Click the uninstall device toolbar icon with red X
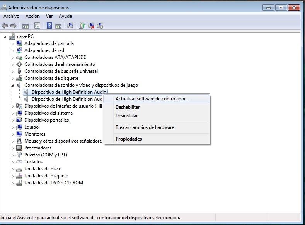Viewport: 305px width, 225px height. tap(91, 26)
